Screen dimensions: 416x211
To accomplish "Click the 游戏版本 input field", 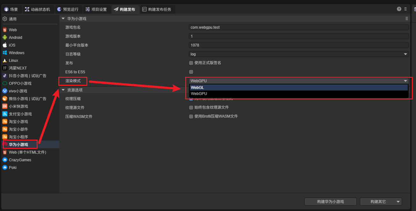I will 299,36.
